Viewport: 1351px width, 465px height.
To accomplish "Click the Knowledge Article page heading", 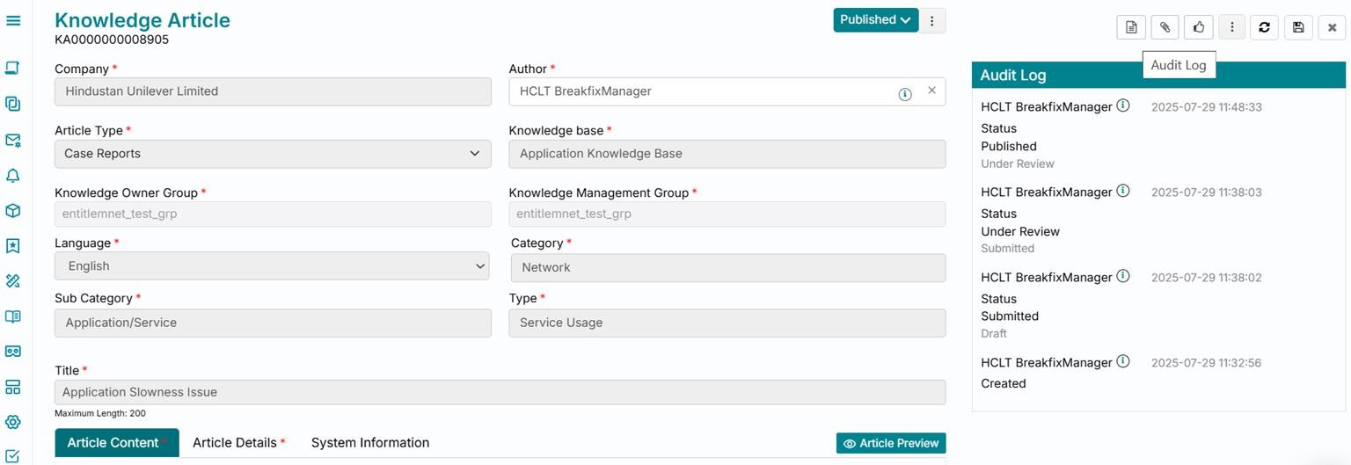I will coord(142,20).
